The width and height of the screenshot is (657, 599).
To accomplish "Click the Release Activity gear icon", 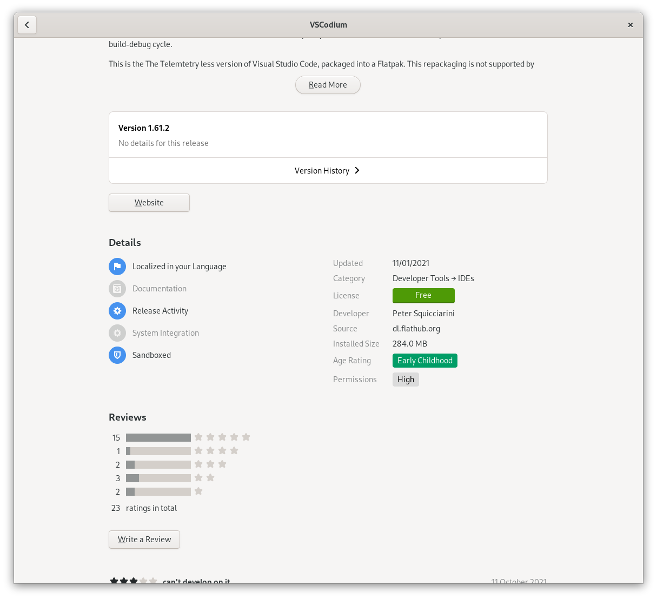I will 117,311.
